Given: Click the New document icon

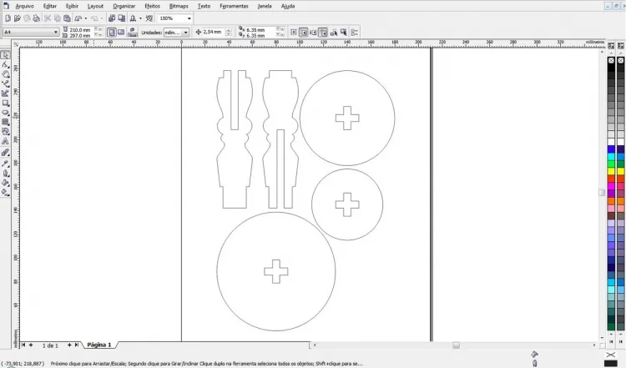Looking at the screenshot, I should (x=8, y=18).
